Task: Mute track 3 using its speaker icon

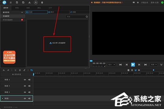Action: point(29,86)
